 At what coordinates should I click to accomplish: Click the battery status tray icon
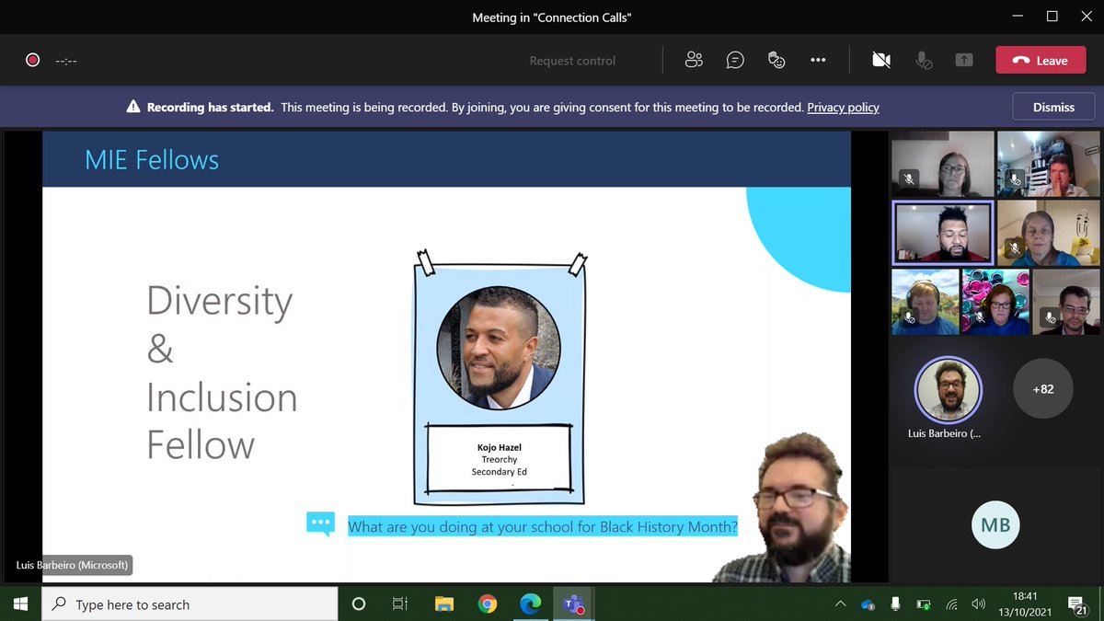pyautogui.click(x=923, y=604)
